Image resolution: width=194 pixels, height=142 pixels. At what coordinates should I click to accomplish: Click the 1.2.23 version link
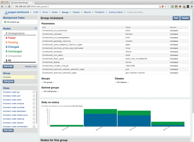pyautogui.click(x=36, y=12)
